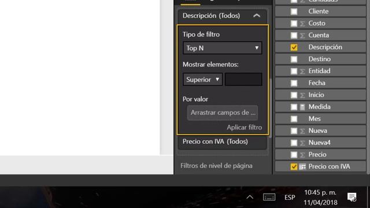Open the taskbar clock showing 10:45 p. m.
Viewport: 370px width, 208px height.
320,198
